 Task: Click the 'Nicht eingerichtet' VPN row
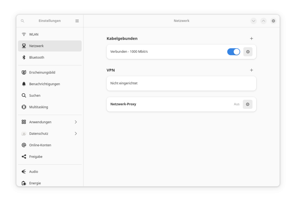(x=182, y=83)
